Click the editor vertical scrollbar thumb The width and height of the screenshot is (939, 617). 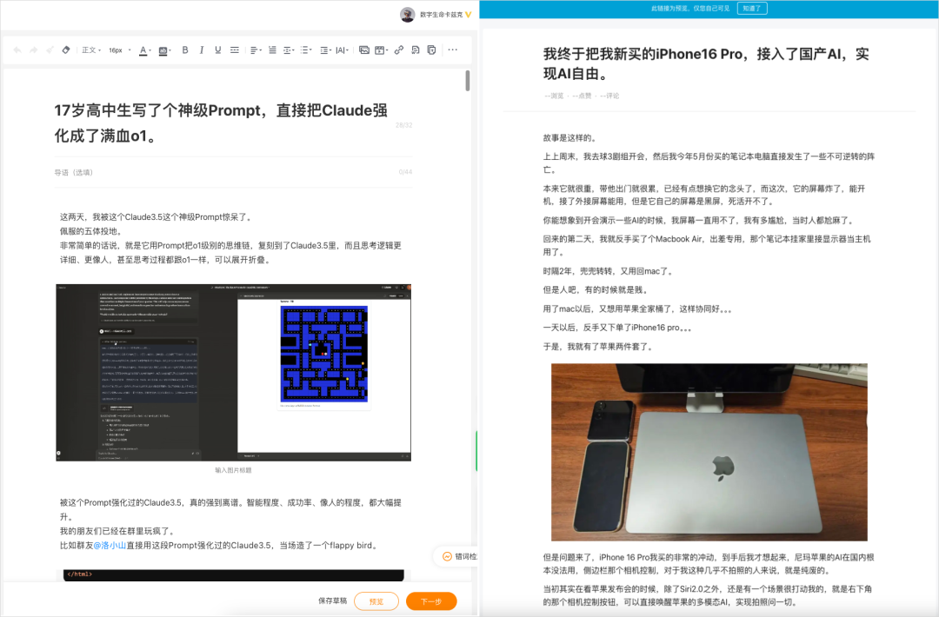click(x=467, y=81)
